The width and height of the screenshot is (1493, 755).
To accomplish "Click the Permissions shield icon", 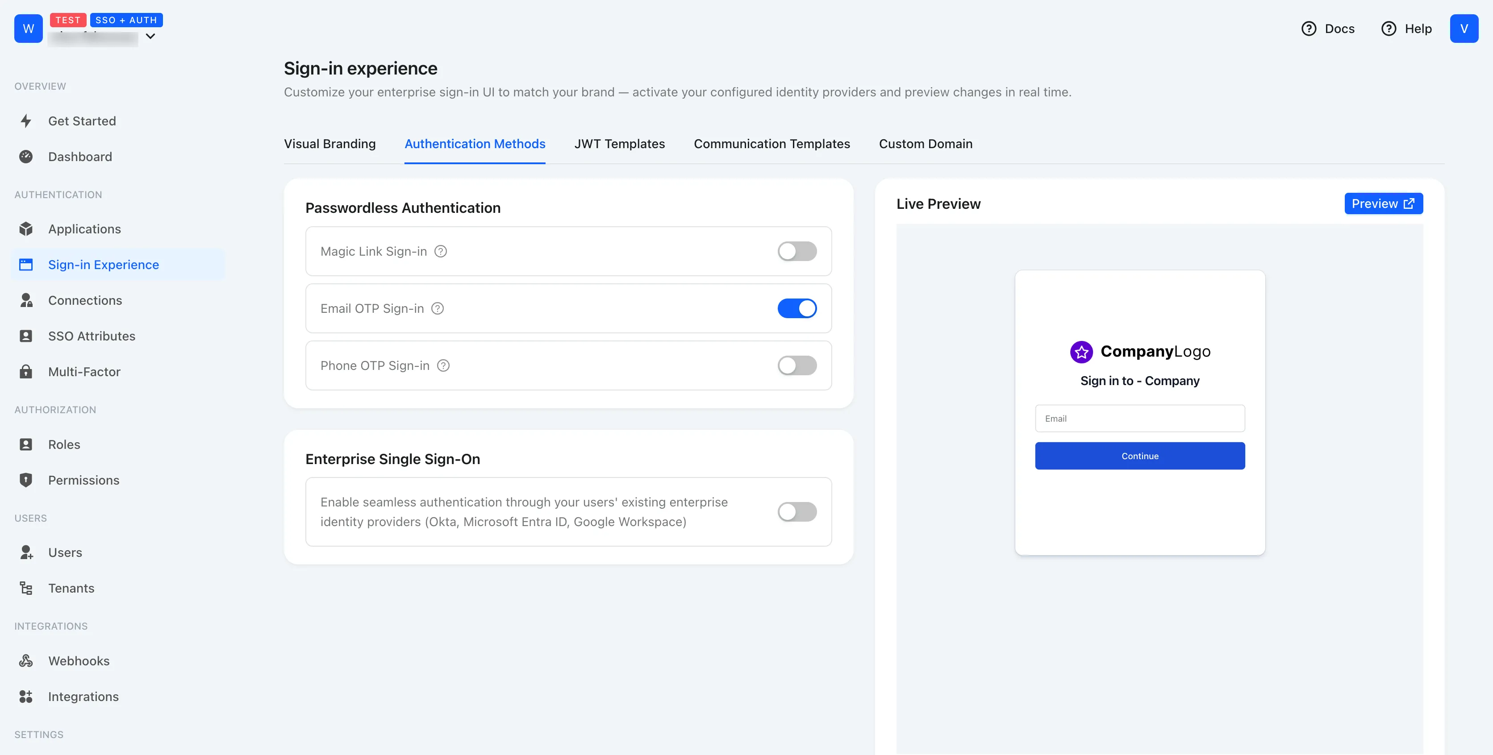I will [x=26, y=480].
